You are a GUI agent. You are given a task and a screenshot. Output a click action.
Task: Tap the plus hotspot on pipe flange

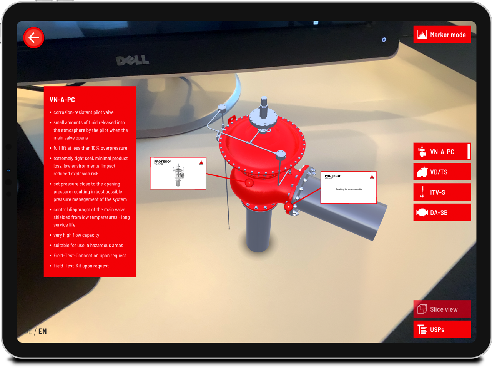click(x=289, y=207)
